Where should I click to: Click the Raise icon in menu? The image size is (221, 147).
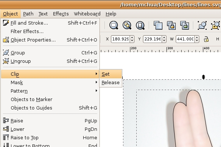[x=6, y=121]
